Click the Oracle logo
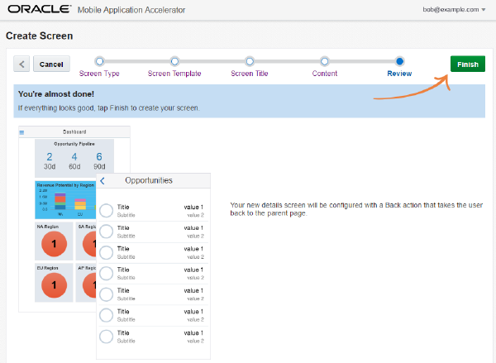The height and width of the screenshot is (363, 496). pos(39,9)
